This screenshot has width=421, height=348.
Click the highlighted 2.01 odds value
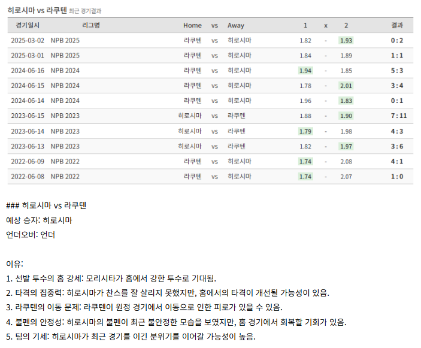pos(346,86)
